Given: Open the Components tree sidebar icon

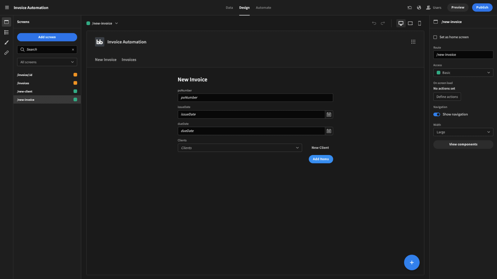Looking at the screenshot, I should click(7, 32).
